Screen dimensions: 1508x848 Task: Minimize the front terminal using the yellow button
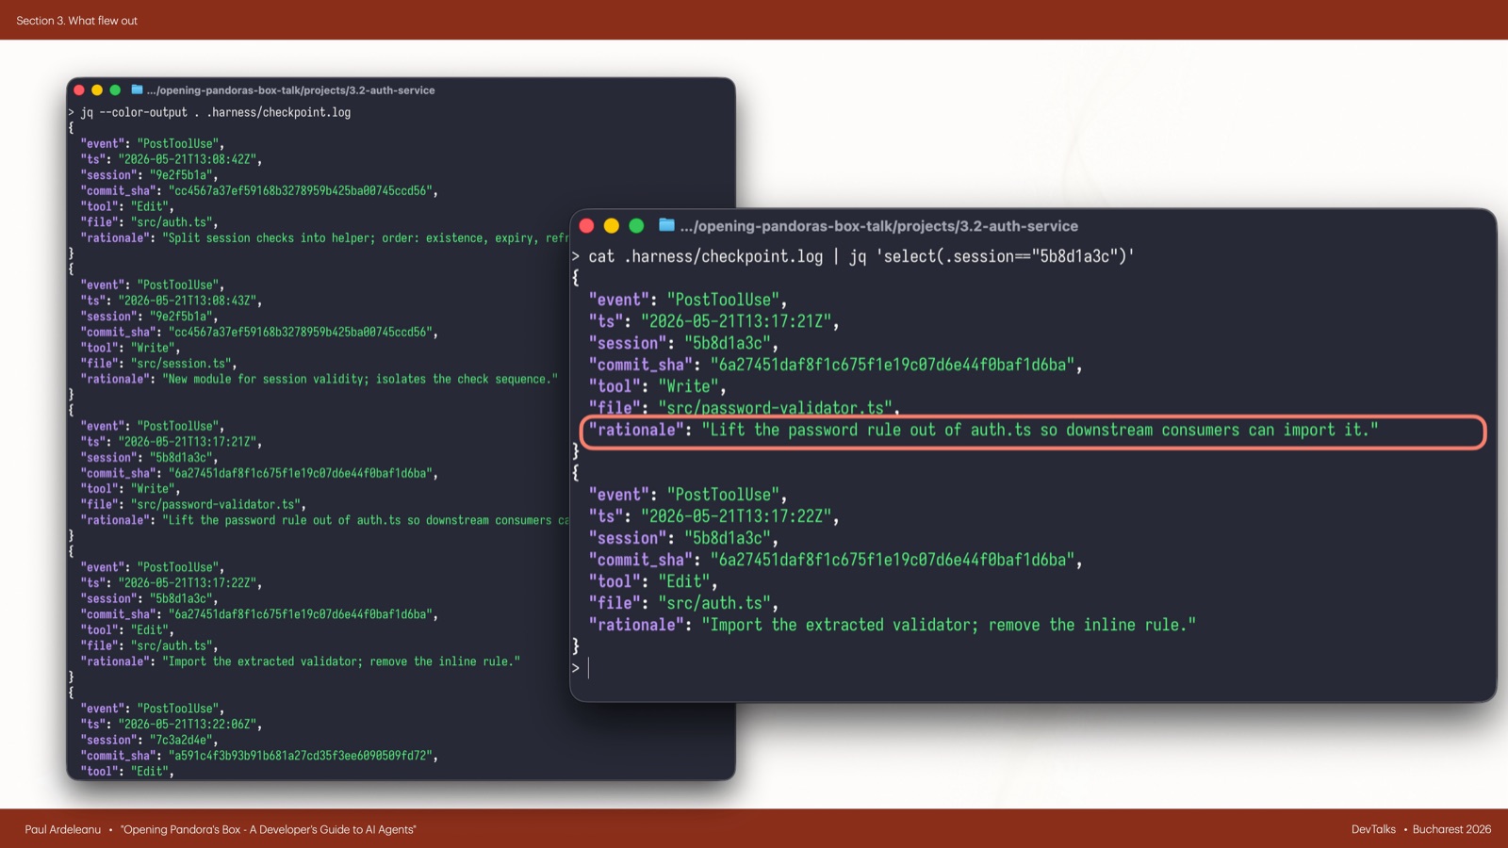[x=611, y=226]
